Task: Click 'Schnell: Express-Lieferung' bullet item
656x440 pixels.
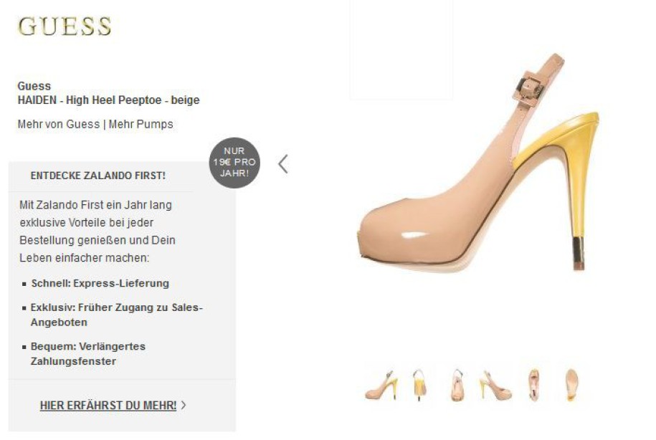Action: (100, 283)
